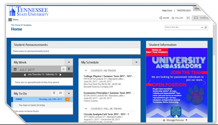The width and height of the screenshot is (218, 125).
Task: Click the calendar icon beside JULY 2017
Action: 15,69
